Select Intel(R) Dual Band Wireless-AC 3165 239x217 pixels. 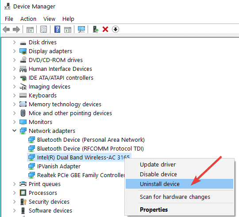click(83, 158)
